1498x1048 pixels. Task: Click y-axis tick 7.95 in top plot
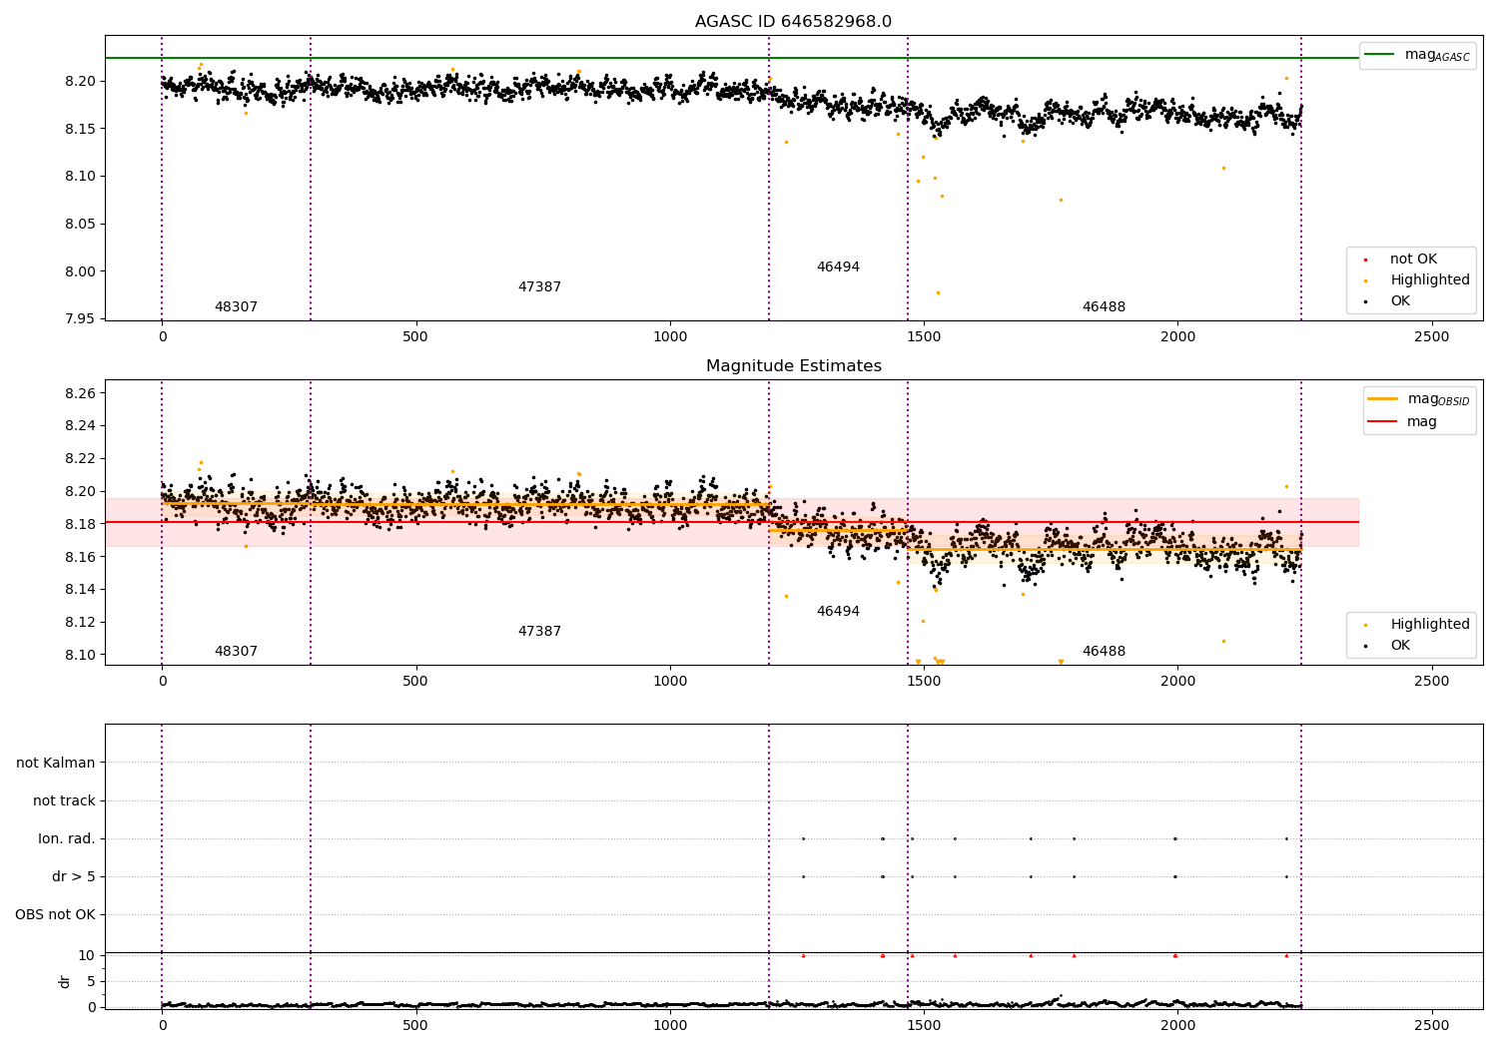tap(81, 319)
